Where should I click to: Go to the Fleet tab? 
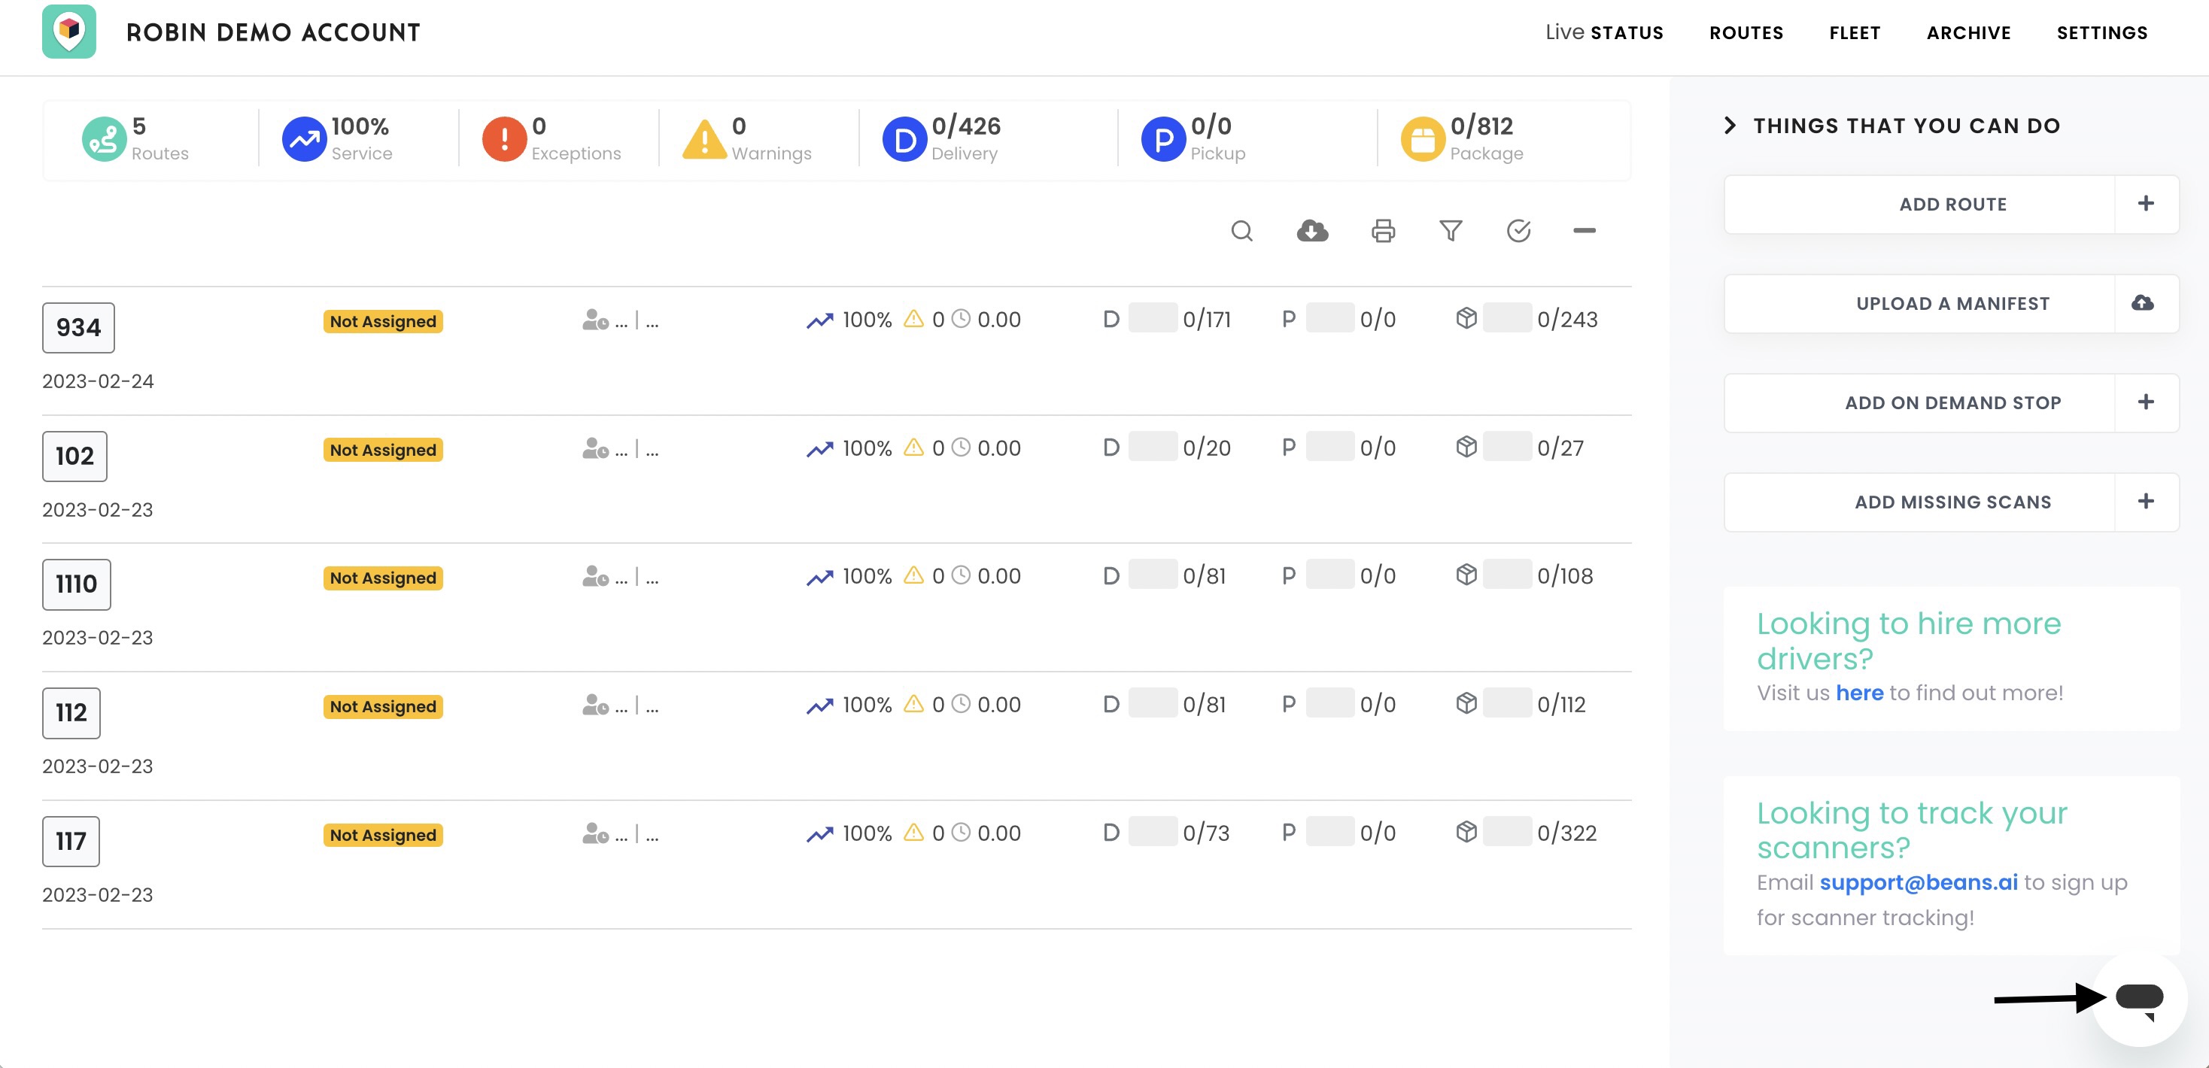pos(1854,32)
